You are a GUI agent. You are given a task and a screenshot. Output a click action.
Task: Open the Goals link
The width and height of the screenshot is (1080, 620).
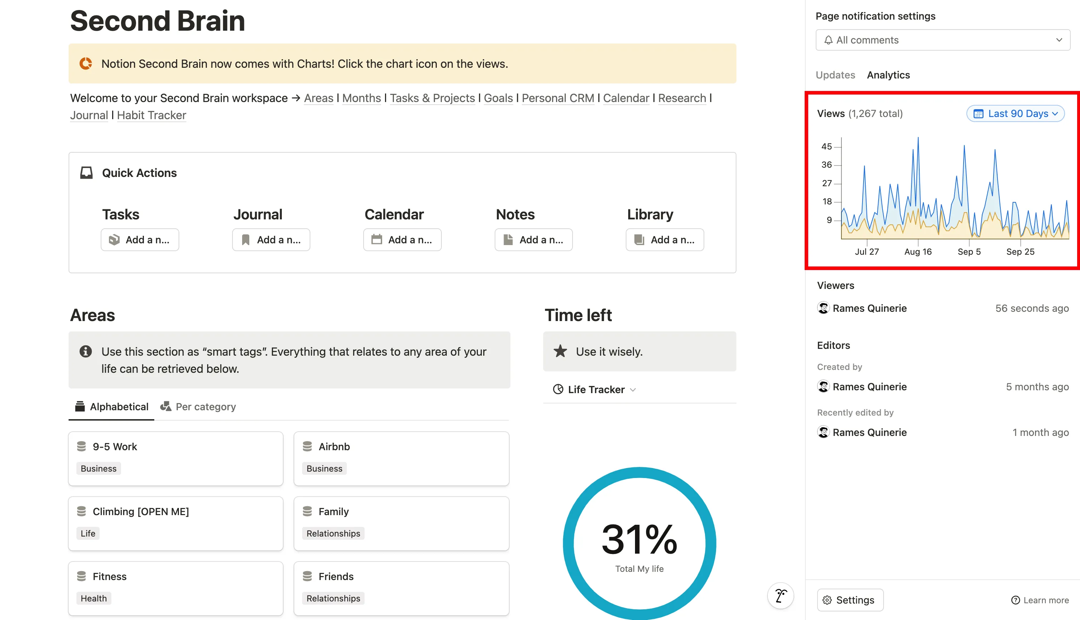[498, 98]
